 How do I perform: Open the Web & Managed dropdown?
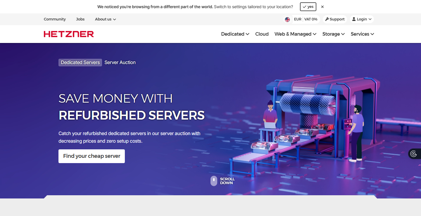click(295, 34)
